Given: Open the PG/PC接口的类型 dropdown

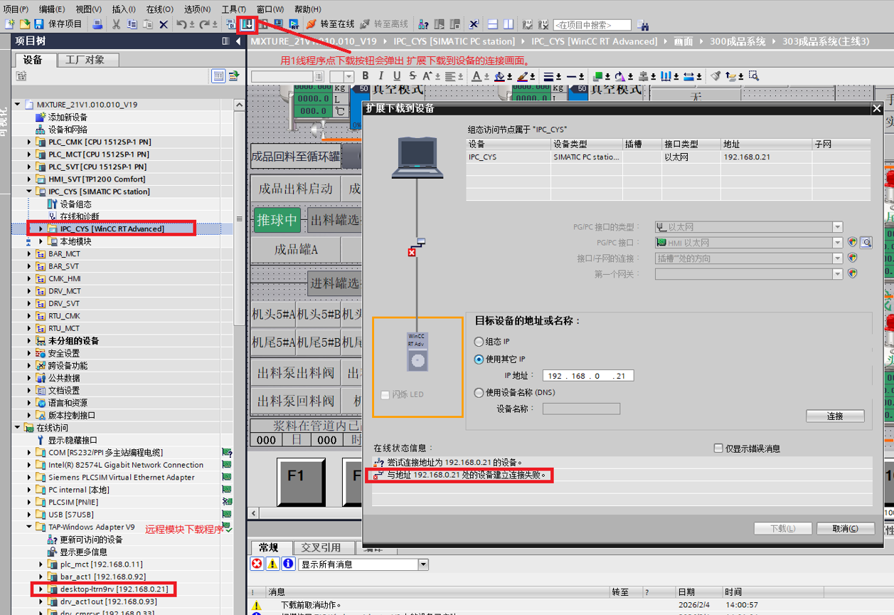Looking at the screenshot, I should [x=838, y=227].
